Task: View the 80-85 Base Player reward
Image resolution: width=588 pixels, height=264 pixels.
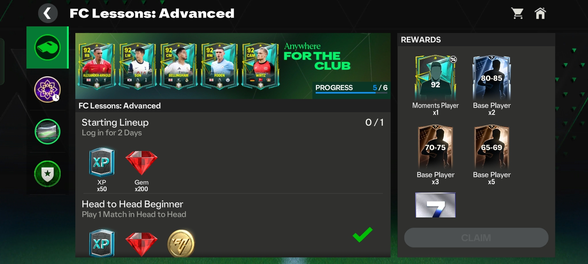Action: click(x=492, y=78)
